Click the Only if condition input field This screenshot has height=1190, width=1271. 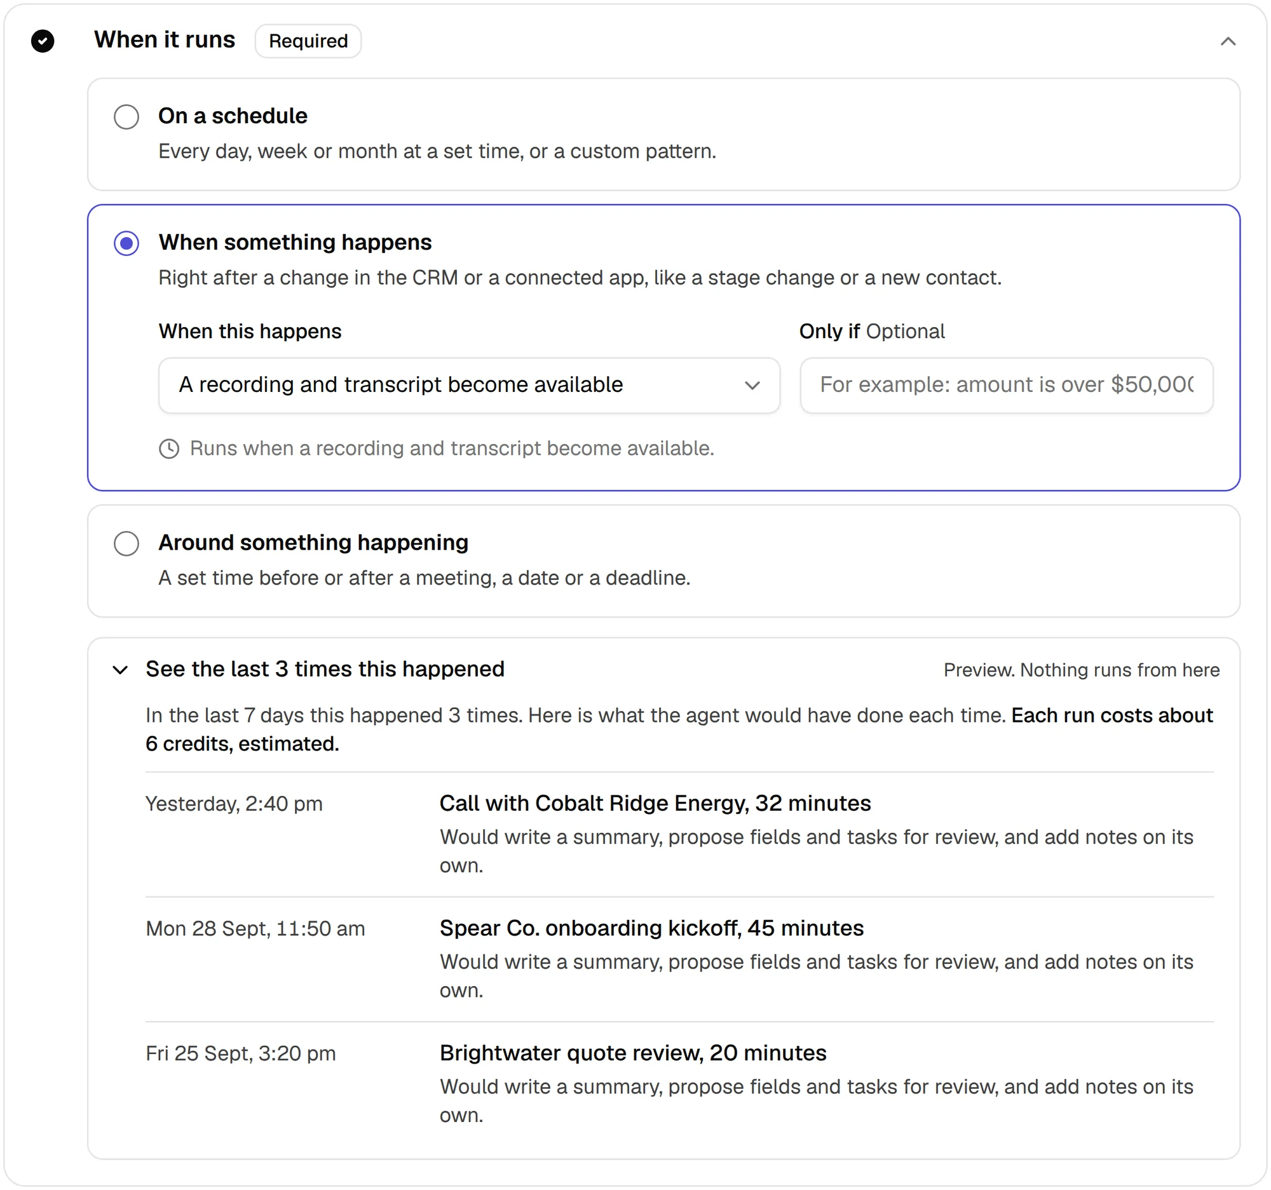coord(1007,385)
